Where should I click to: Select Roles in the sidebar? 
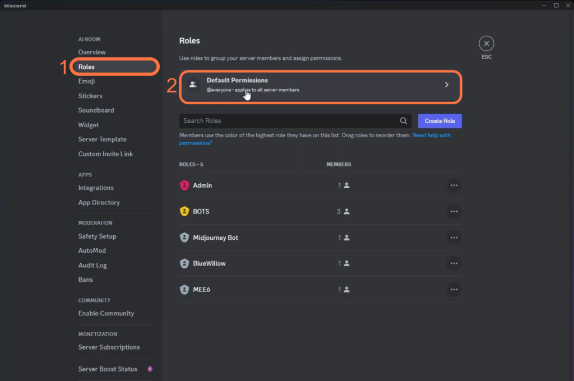coord(114,67)
